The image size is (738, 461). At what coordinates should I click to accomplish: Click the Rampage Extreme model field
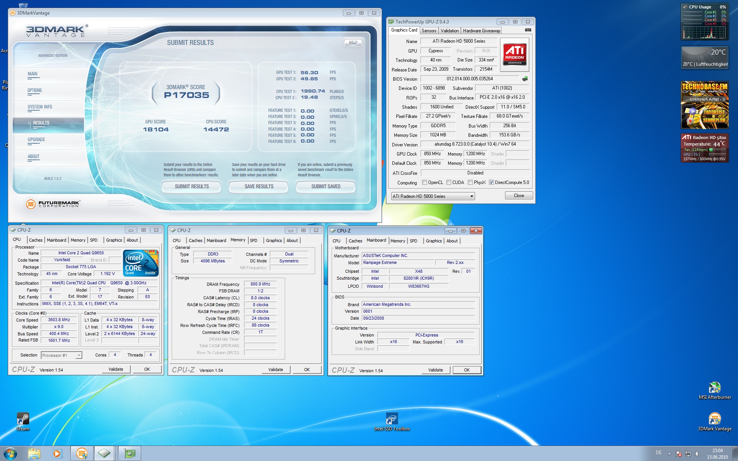pos(397,263)
